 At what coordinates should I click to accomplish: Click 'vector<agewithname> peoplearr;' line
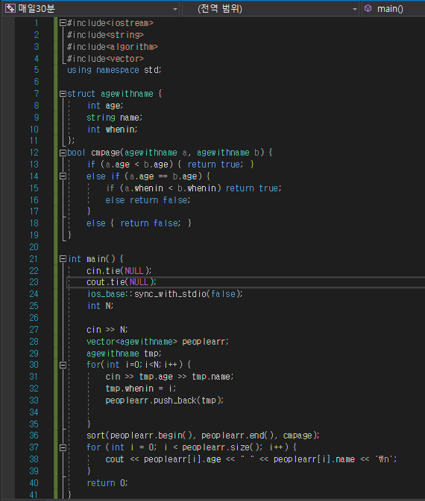point(157,342)
